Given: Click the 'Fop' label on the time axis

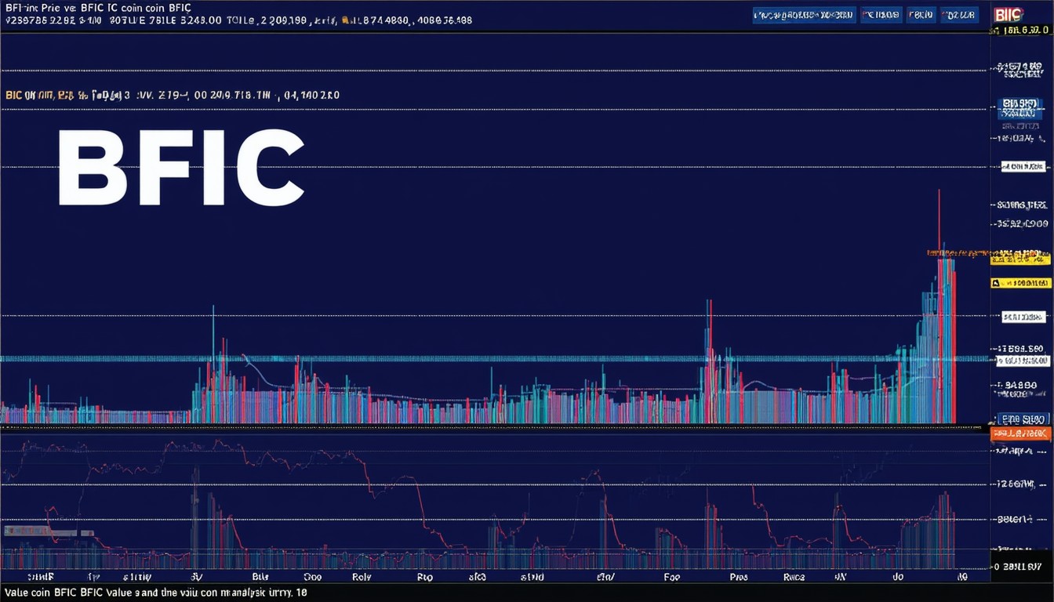Looking at the screenshot, I should (672, 577).
